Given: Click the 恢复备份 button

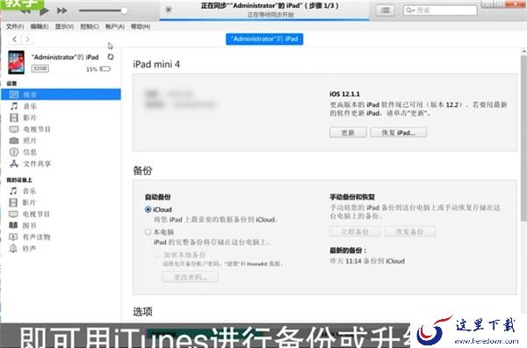Looking at the screenshot, I should point(409,232).
